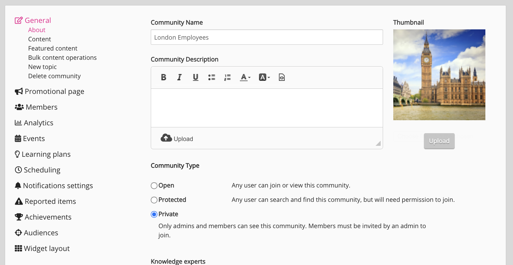513x265 pixels.
Task: Insert a numbered list in description
Action: [228, 78]
